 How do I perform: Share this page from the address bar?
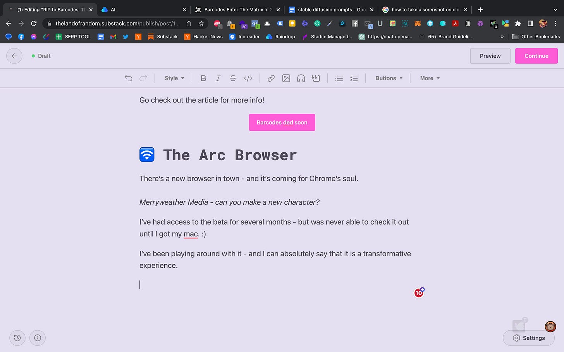(189, 24)
